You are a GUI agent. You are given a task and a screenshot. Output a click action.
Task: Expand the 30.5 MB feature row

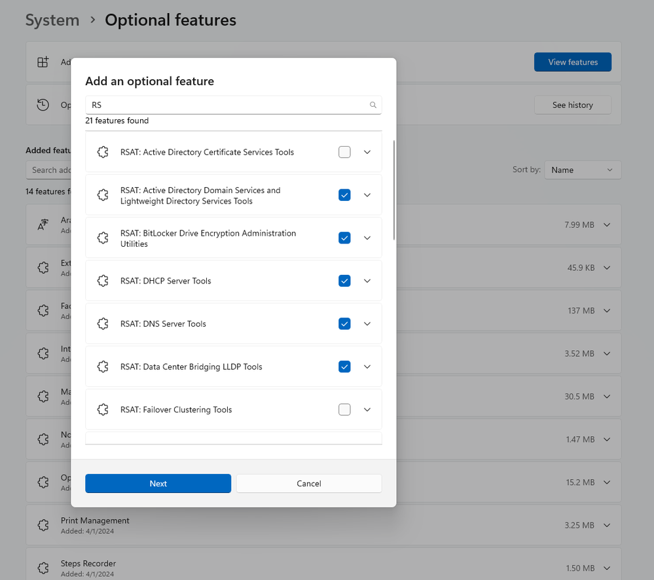pos(607,397)
